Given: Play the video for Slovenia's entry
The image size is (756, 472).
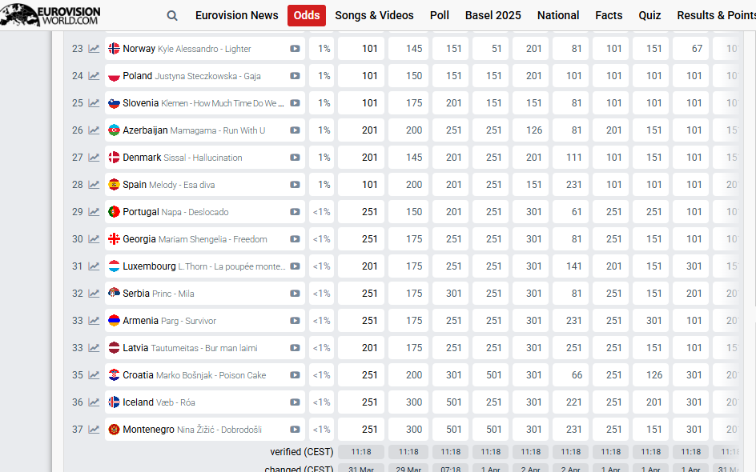Looking at the screenshot, I should pyautogui.click(x=295, y=103).
